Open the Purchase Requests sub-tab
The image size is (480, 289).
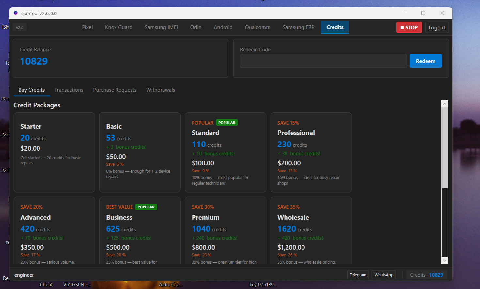[x=115, y=90]
